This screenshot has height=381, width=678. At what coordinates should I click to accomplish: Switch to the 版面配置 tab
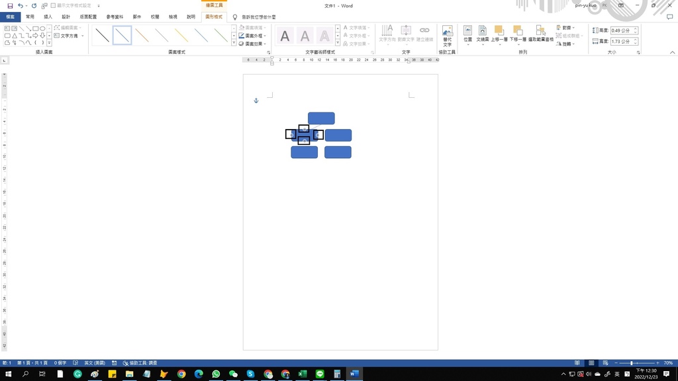click(x=88, y=17)
